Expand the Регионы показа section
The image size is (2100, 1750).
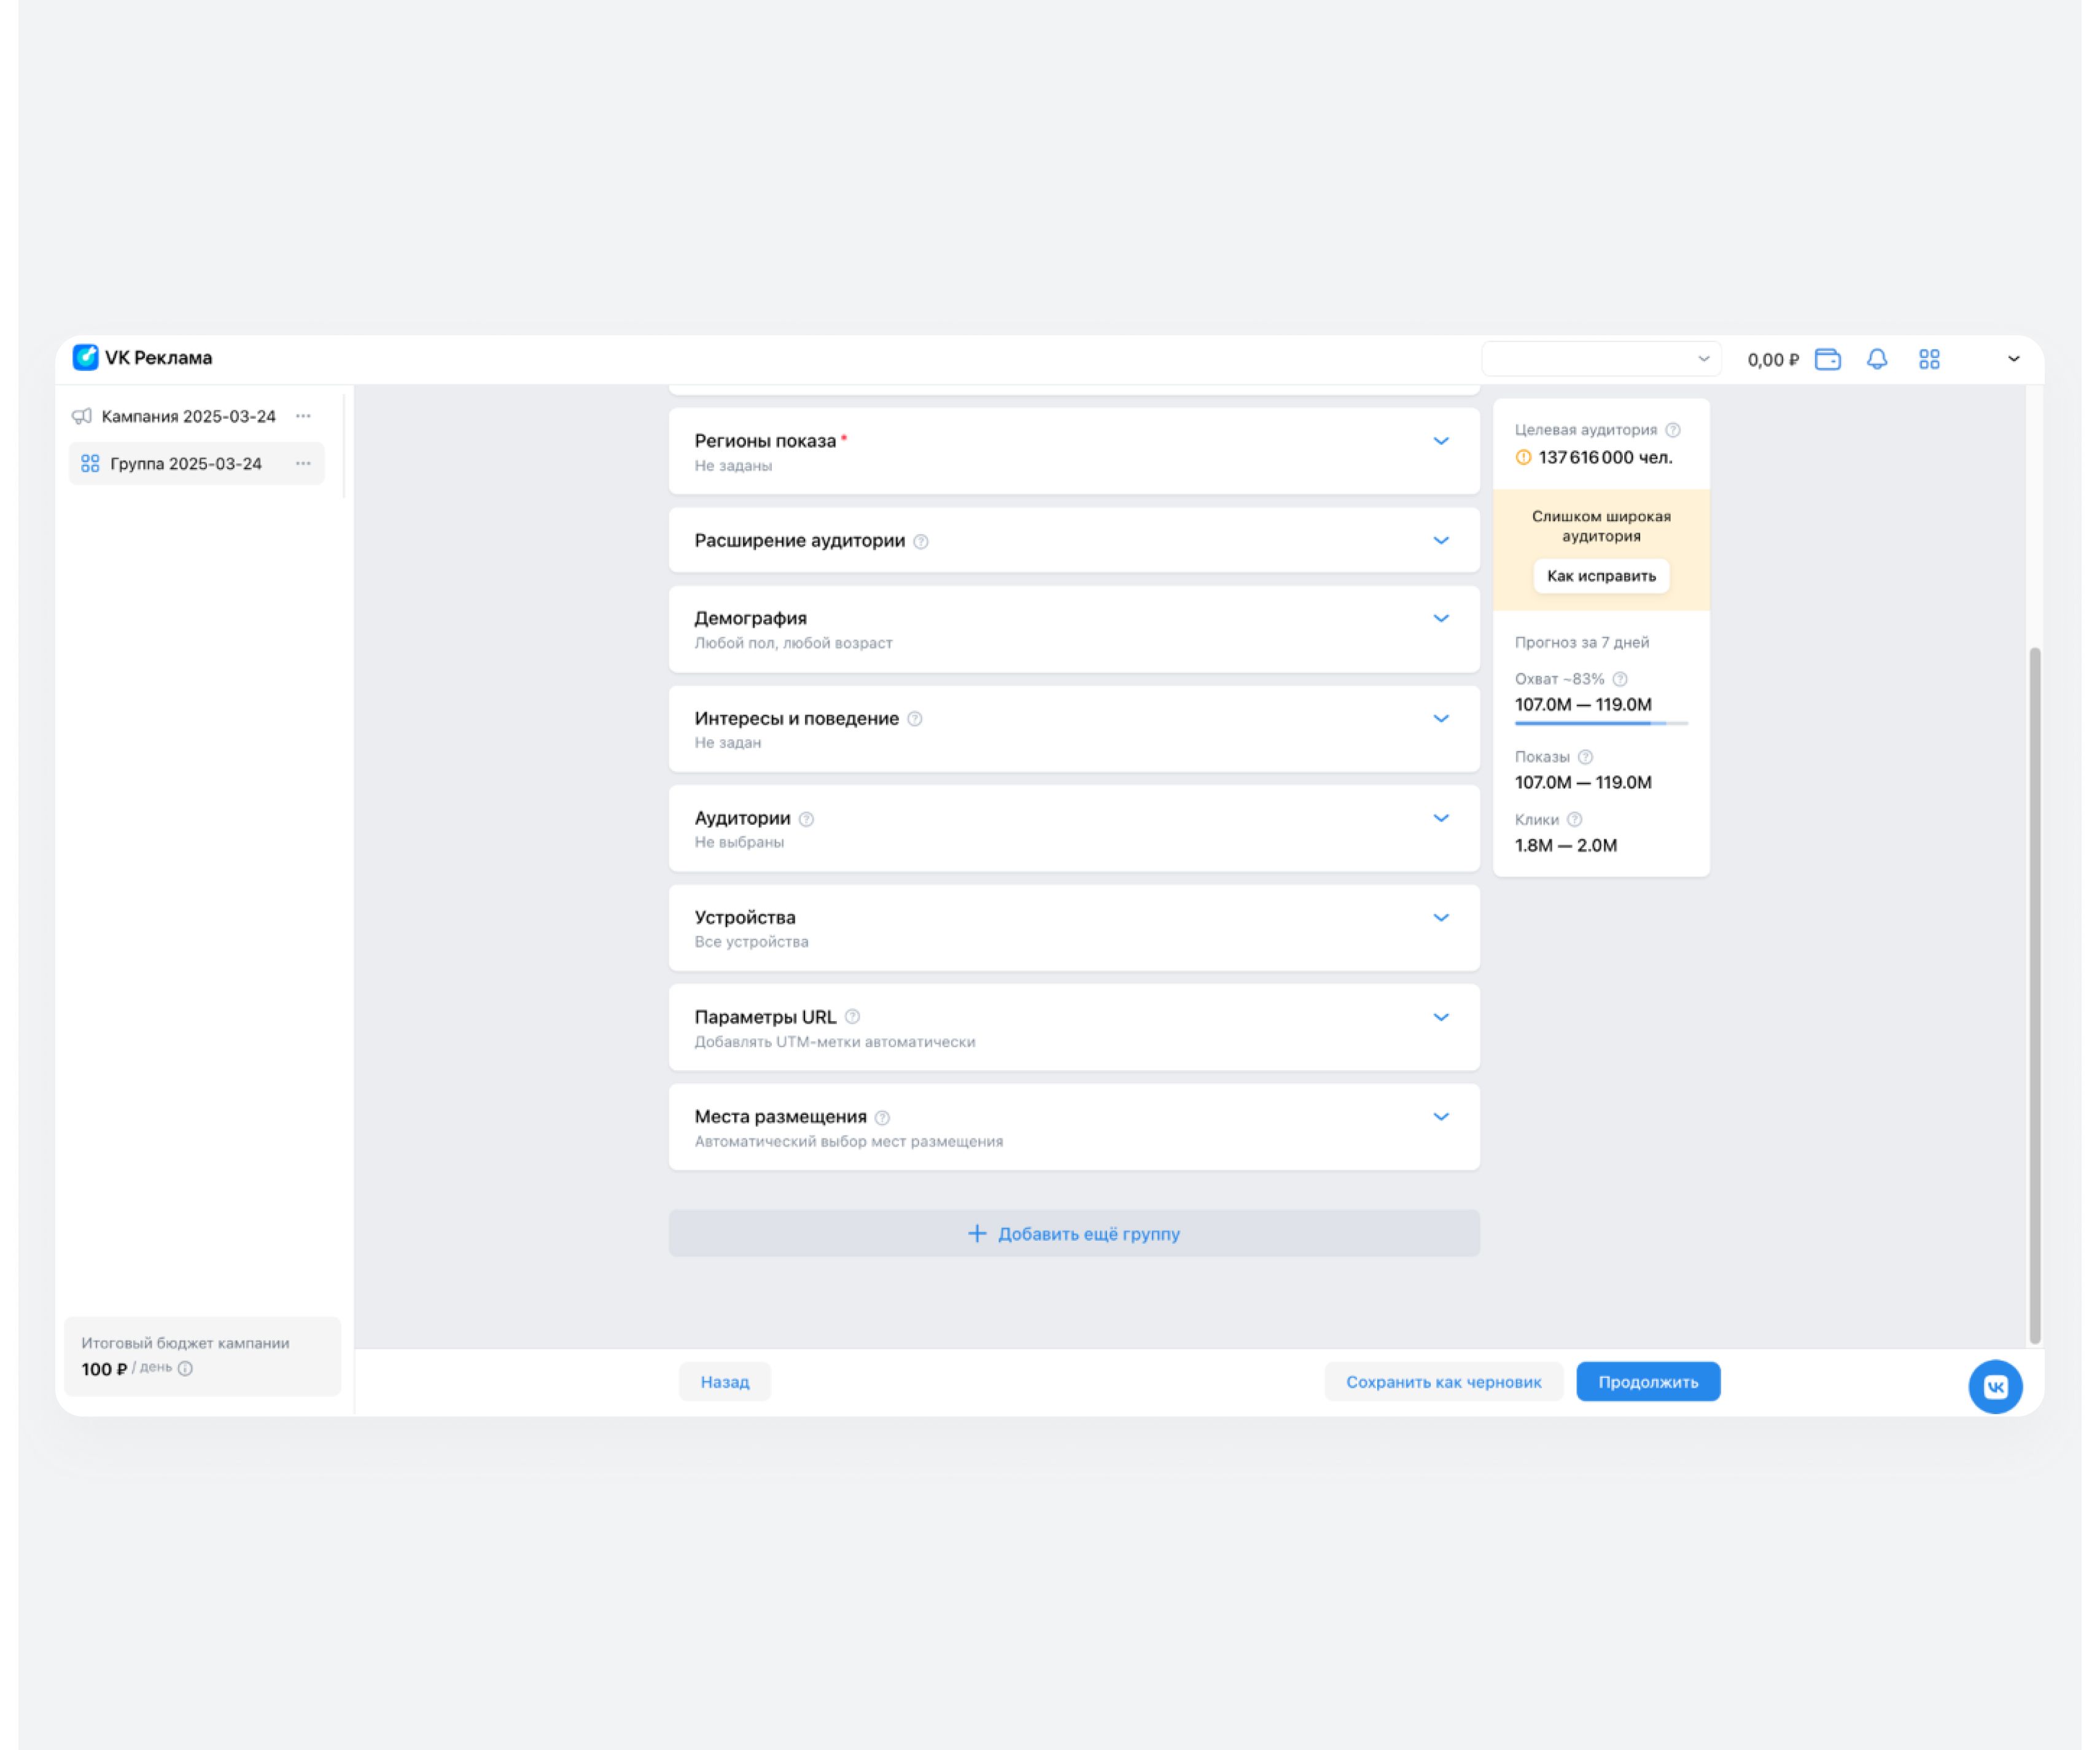click(1441, 441)
